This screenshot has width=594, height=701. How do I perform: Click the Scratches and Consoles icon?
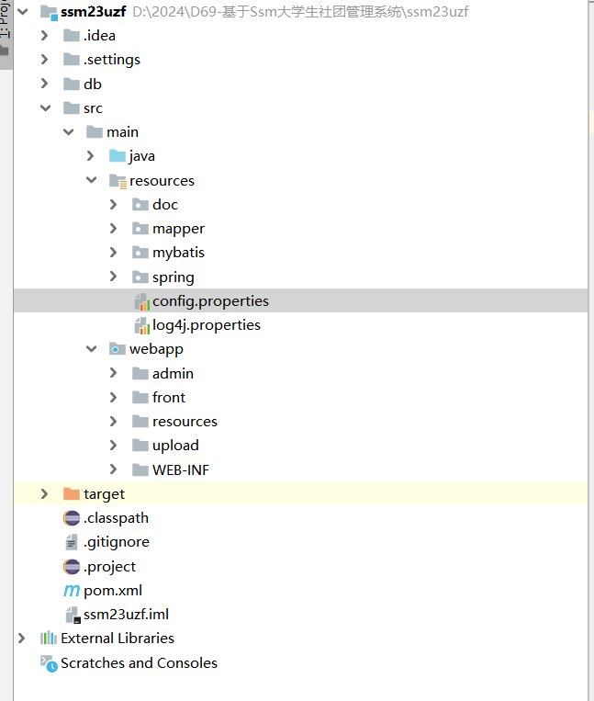(49, 662)
